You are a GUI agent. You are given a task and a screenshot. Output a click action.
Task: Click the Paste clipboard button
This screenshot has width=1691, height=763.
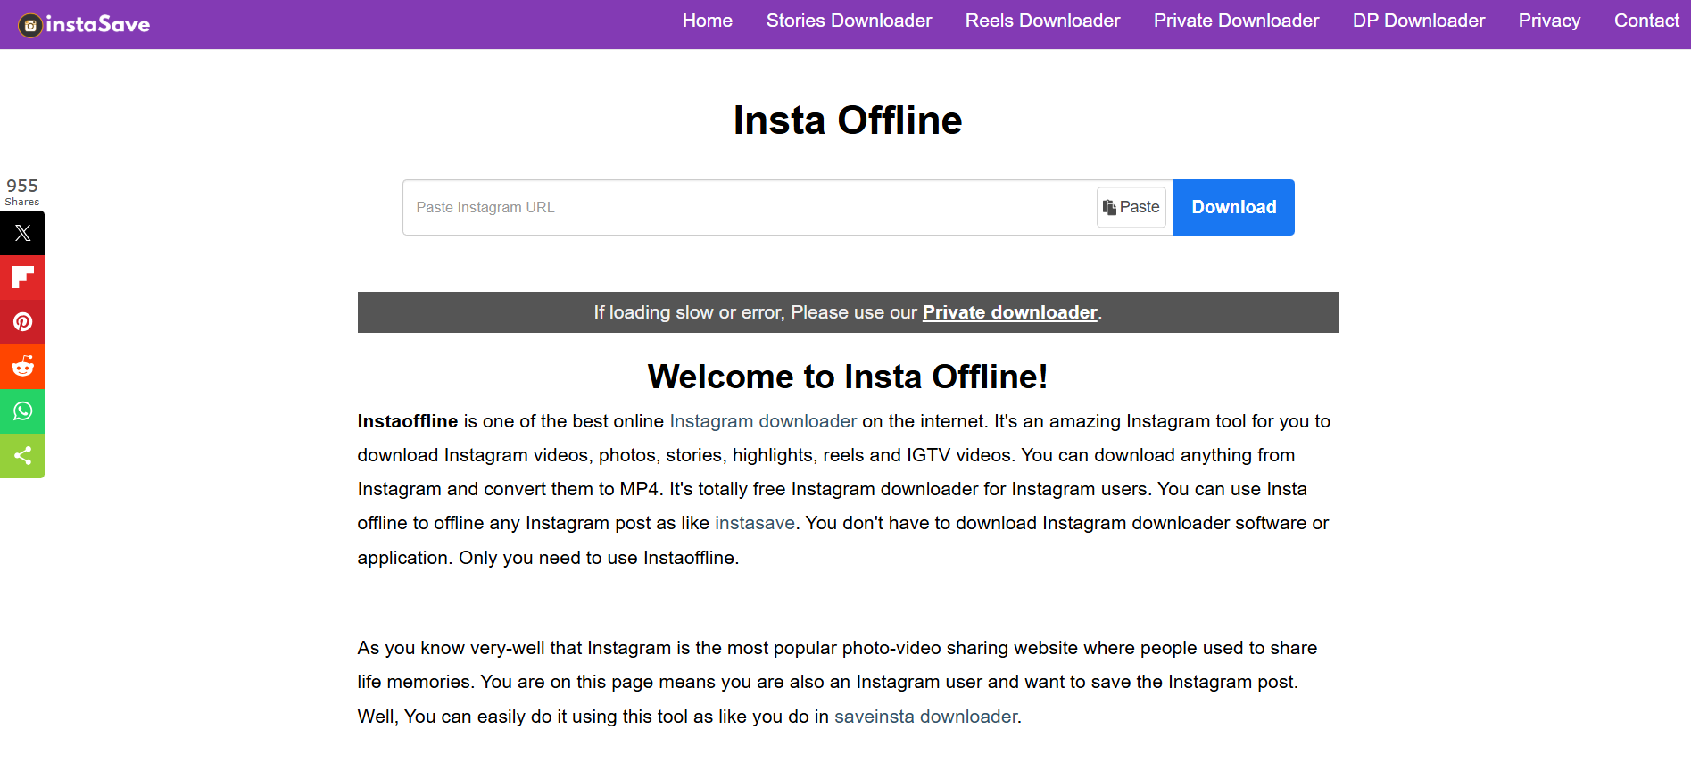(1131, 207)
